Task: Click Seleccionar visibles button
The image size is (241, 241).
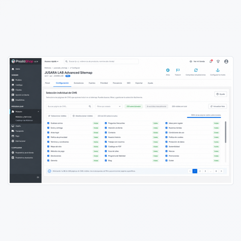Action: coord(57,116)
